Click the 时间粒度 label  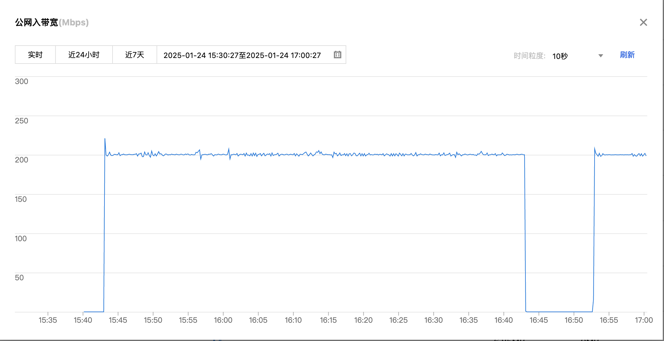(529, 56)
